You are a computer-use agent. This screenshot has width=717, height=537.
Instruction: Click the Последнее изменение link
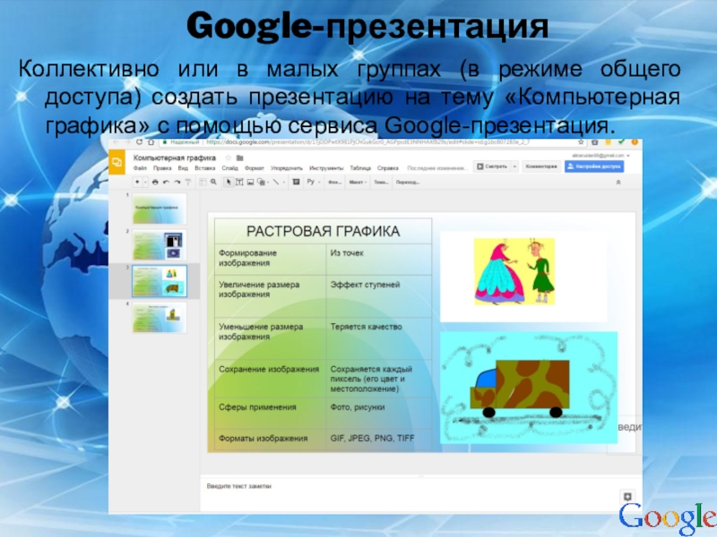click(437, 168)
